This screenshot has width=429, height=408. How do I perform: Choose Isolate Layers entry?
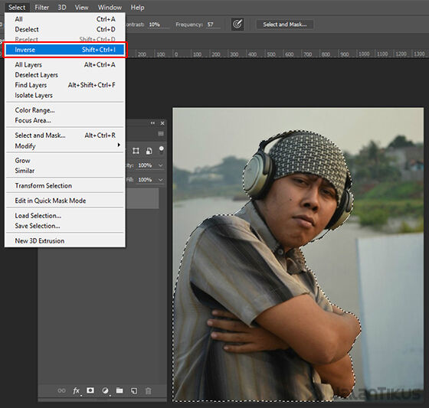65,95
